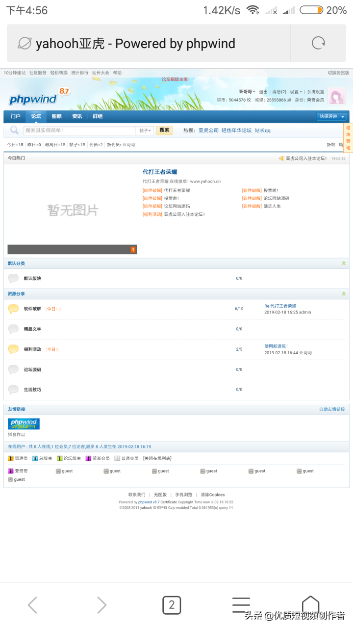Open the 帖子 search type dropdown
Image resolution: width=353 pixels, height=628 pixels.
[x=145, y=131]
